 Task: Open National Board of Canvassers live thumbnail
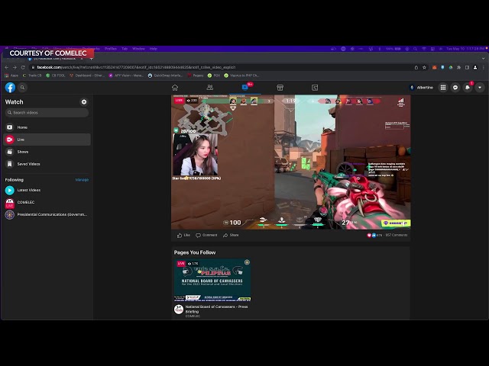coord(212,280)
